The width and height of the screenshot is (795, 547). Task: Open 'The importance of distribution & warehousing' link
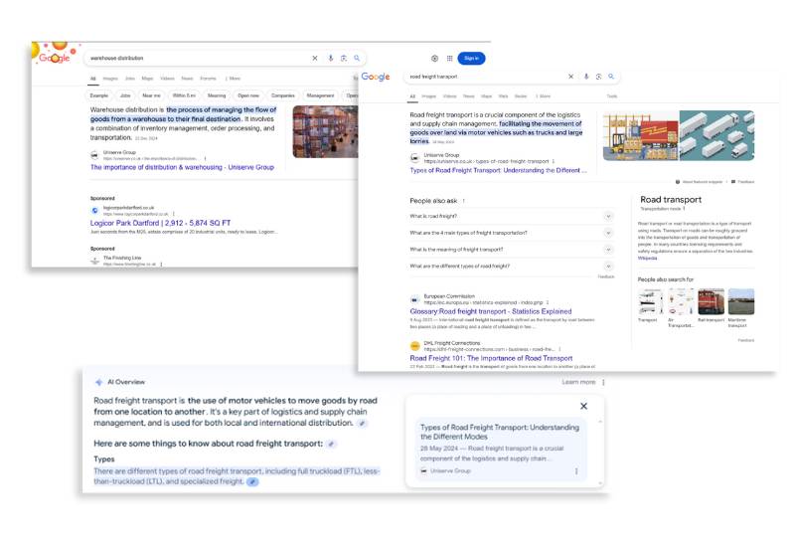[x=182, y=167]
